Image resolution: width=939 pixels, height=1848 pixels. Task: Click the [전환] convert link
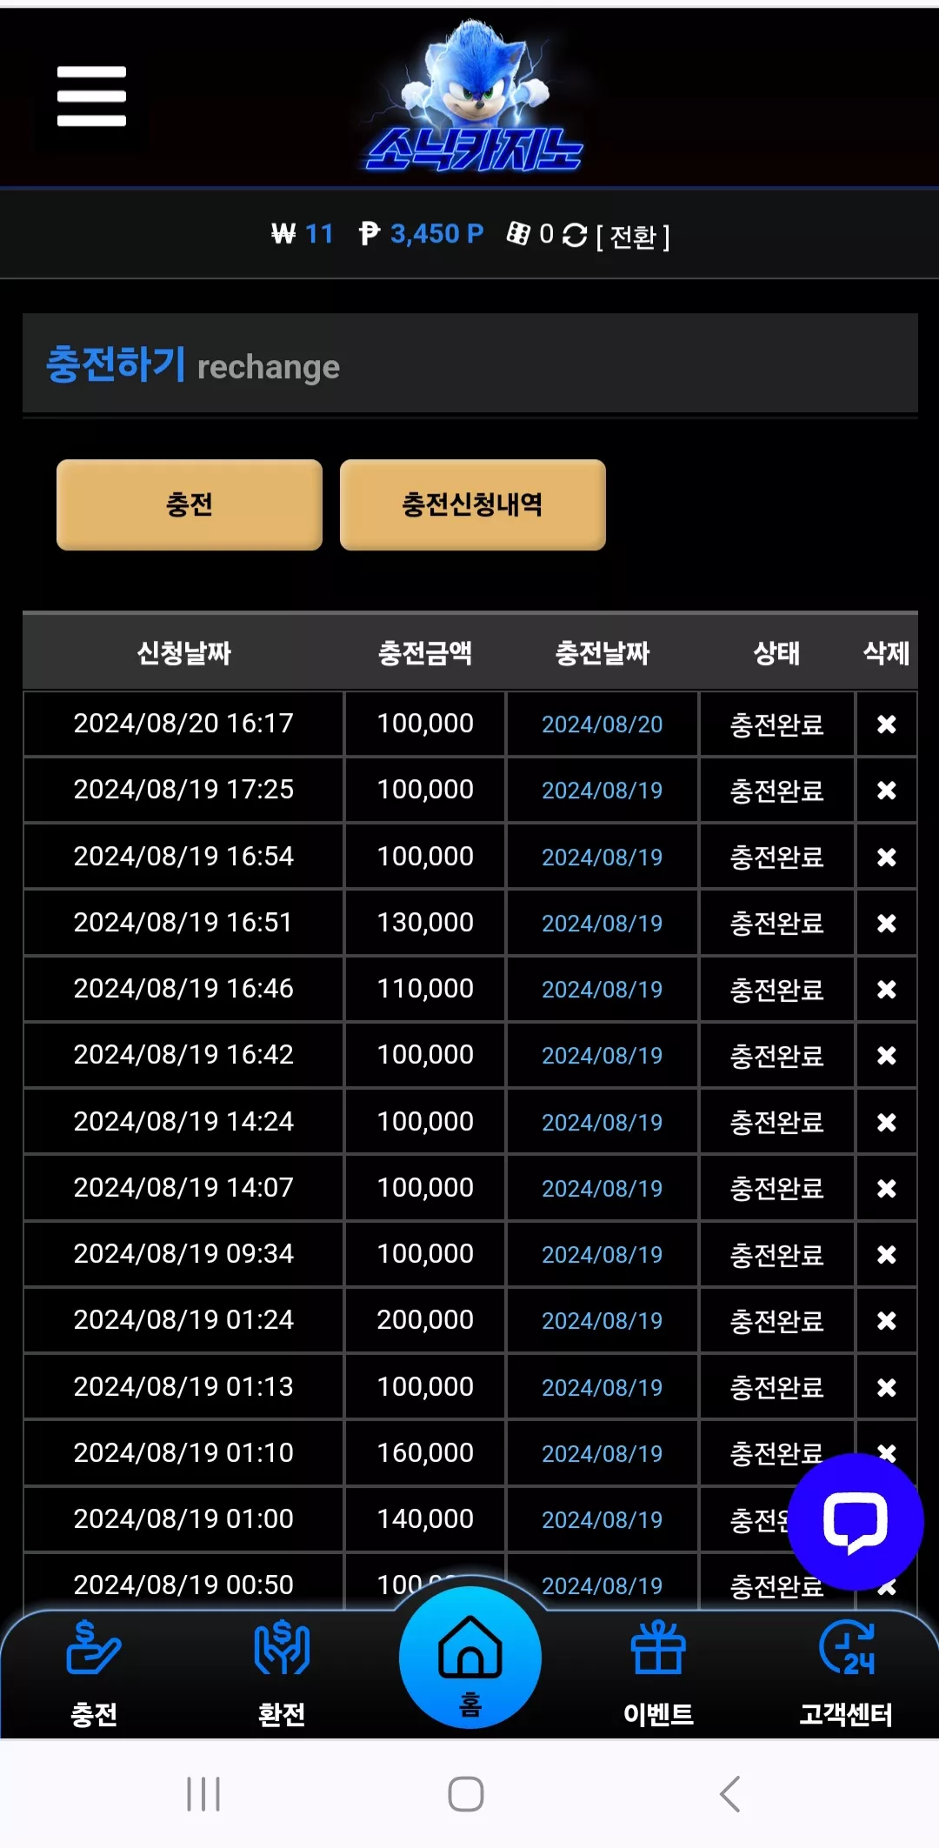[x=633, y=236]
